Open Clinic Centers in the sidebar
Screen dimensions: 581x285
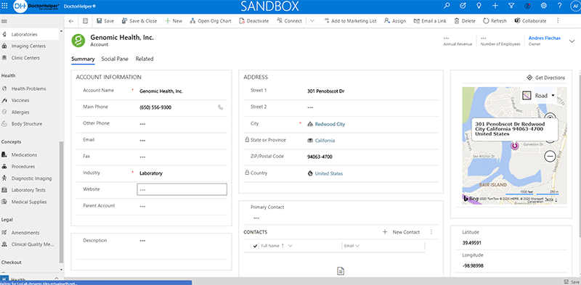[x=29, y=58]
